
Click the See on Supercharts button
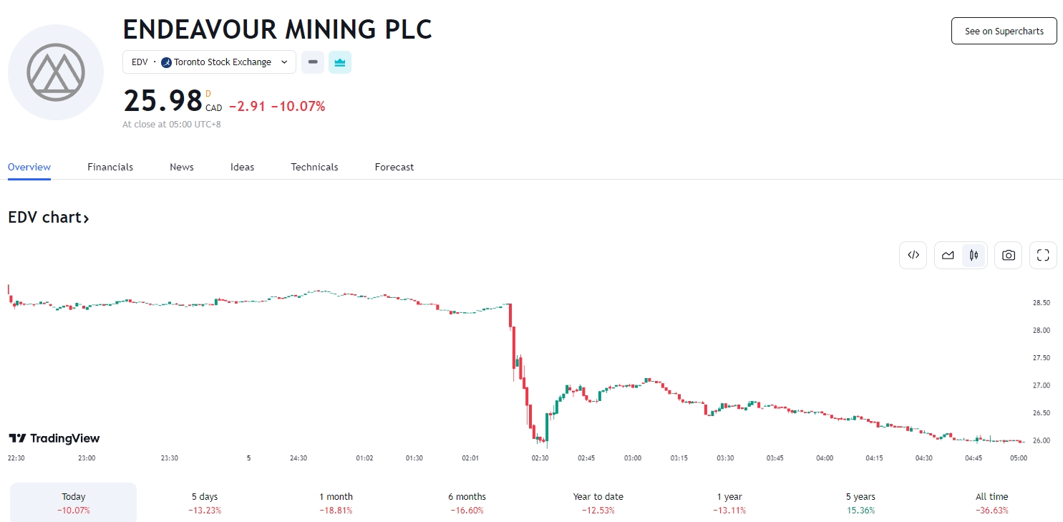1004,31
